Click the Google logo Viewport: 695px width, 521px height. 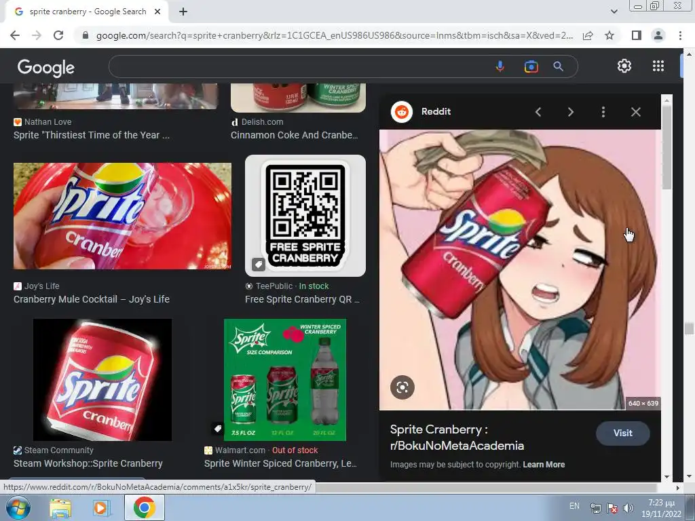[46, 67]
